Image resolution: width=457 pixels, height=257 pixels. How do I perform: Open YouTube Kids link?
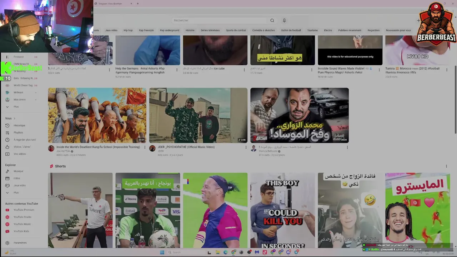[x=21, y=231]
